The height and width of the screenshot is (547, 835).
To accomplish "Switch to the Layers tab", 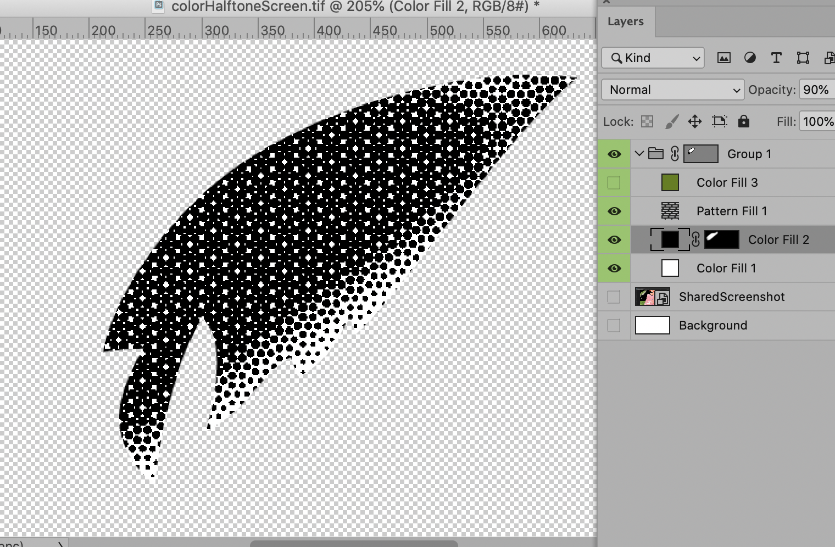I will point(626,21).
